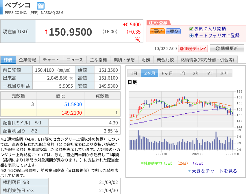Switch chart to 2年 range
This screenshot has width=246, height=195.
(x=196, y=73)
